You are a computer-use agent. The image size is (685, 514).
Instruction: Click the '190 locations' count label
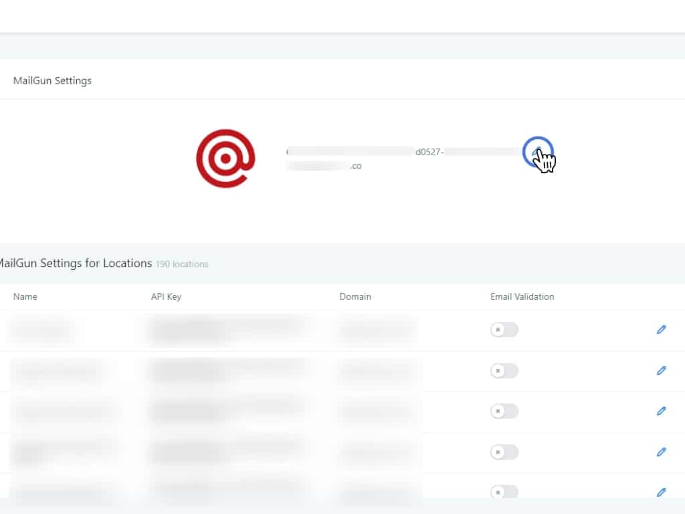point(182,264)
